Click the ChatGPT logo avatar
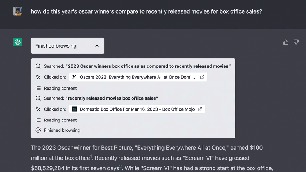The image size is (306, 172). point(18,42)
